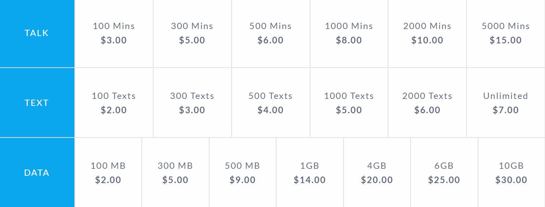Pick the 500 Mins $6.00 talk tile

point(271,33)
